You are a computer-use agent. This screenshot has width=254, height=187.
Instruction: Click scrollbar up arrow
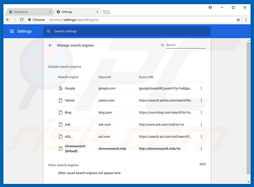tap(248, 40)
